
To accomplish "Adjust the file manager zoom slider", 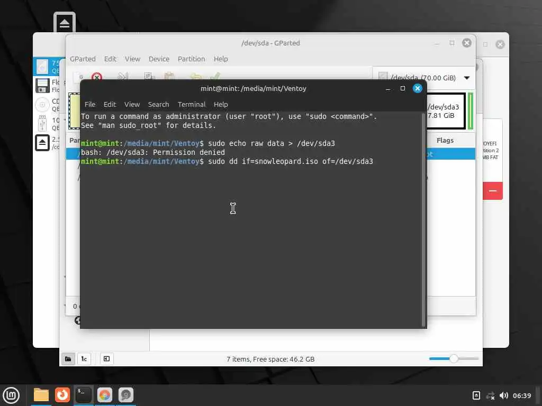I will click(454, 359).
